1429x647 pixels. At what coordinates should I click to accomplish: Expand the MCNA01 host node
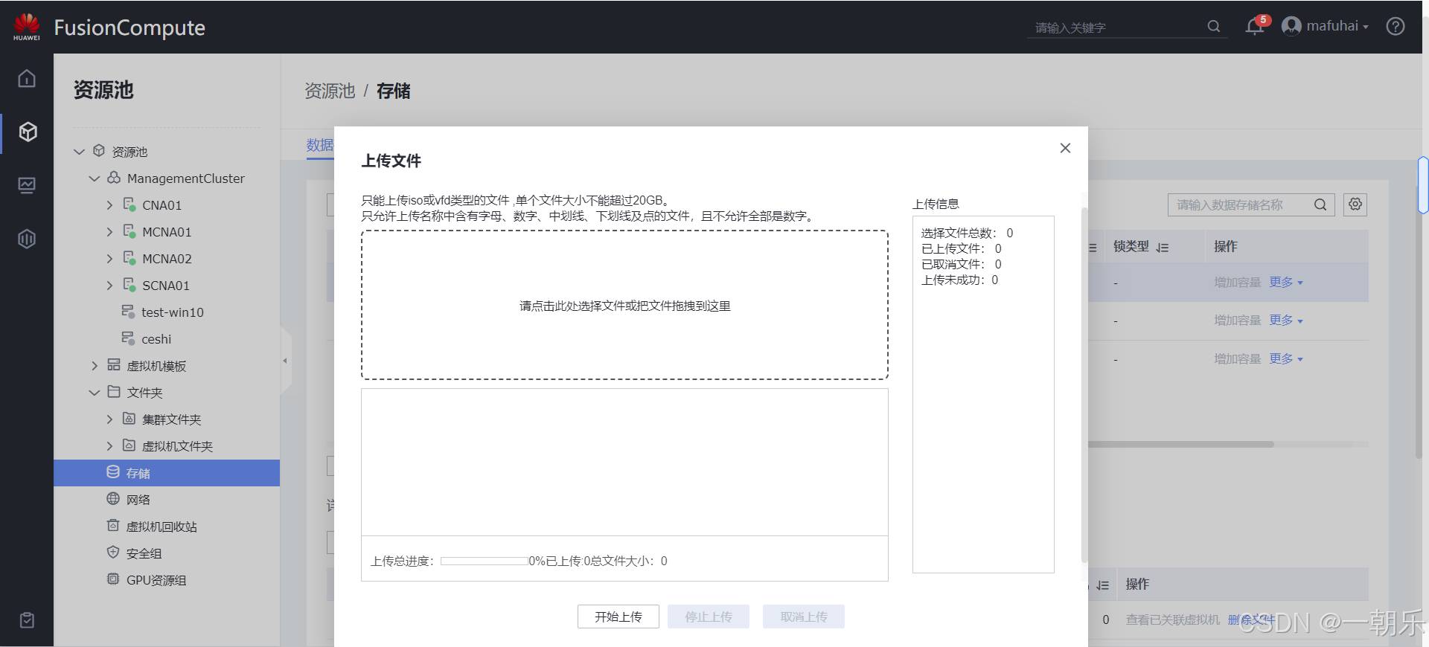109,232
